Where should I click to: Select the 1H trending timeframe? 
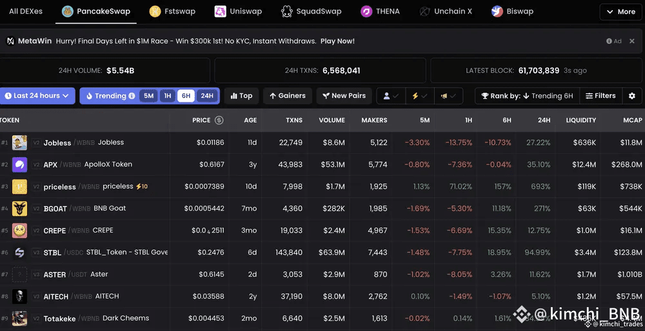(x=168, y=96)
